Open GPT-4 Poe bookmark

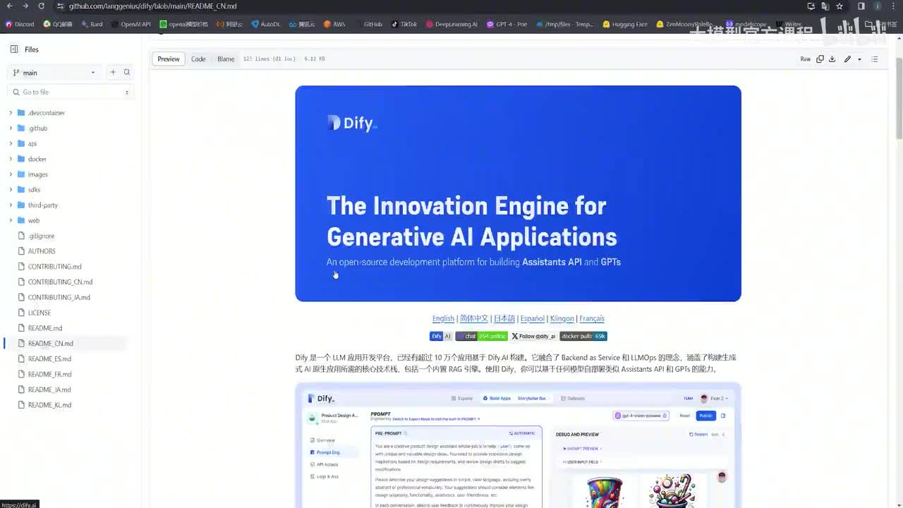point(507,24)
